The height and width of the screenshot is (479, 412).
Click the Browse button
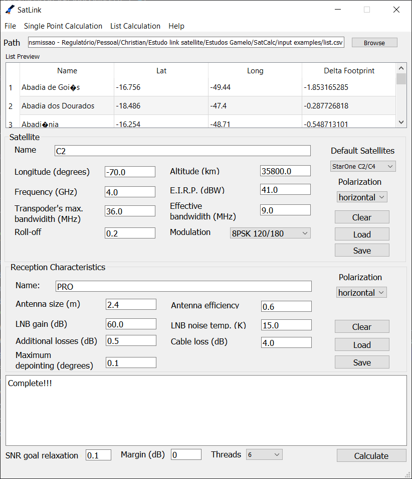tap(374, 43)
